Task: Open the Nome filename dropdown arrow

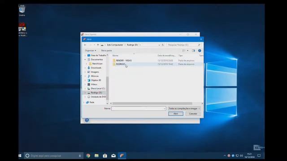Action: coord(165,109)
